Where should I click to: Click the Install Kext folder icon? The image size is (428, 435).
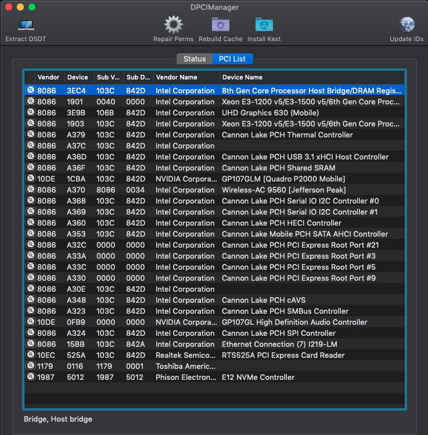click(x=264, y=25)
